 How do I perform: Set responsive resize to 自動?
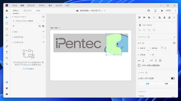tap(147, 84)
